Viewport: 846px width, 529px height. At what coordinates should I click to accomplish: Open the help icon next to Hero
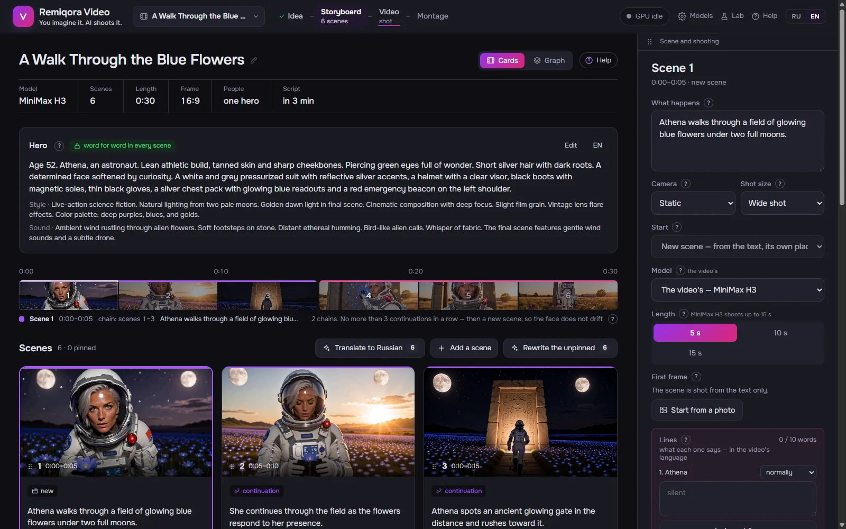pos(59,145)
